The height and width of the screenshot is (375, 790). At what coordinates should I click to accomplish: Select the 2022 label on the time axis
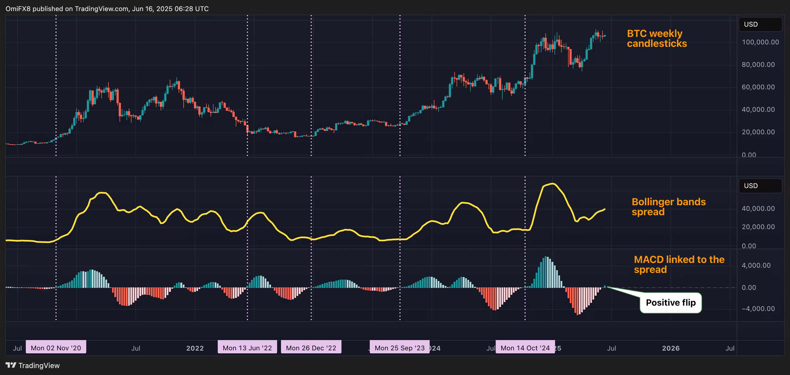point(195,348)
